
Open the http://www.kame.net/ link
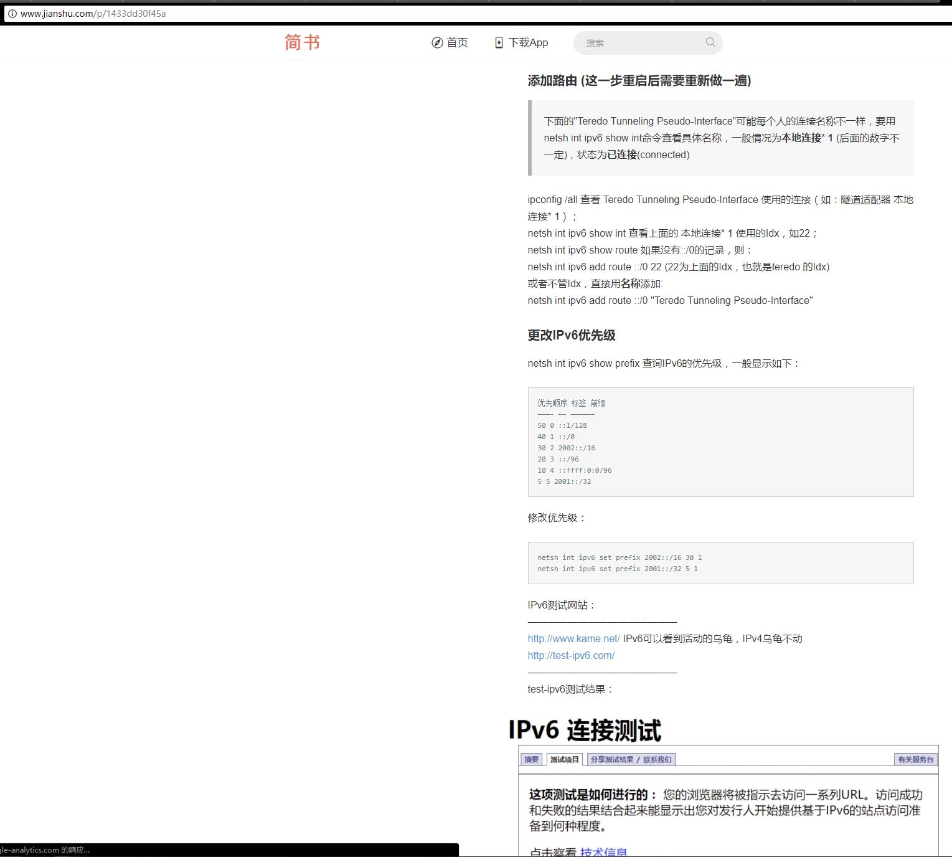573,638
